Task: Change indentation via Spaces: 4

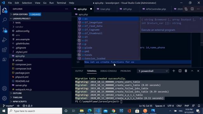Action: [160, 106]
